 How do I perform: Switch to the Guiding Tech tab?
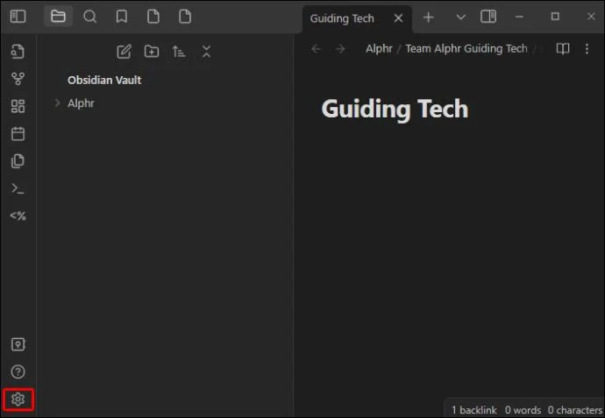[x=342, y=18]
